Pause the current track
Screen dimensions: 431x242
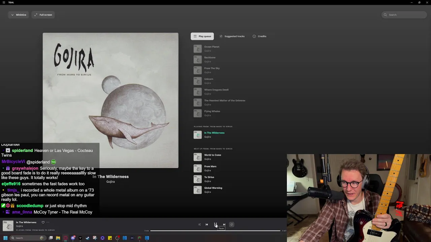[x=215, y=225]
